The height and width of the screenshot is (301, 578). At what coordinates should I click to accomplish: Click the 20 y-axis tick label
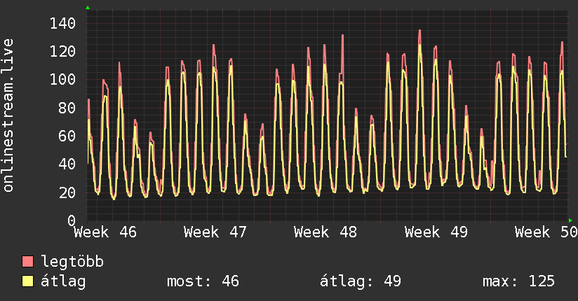coord(67,192)
